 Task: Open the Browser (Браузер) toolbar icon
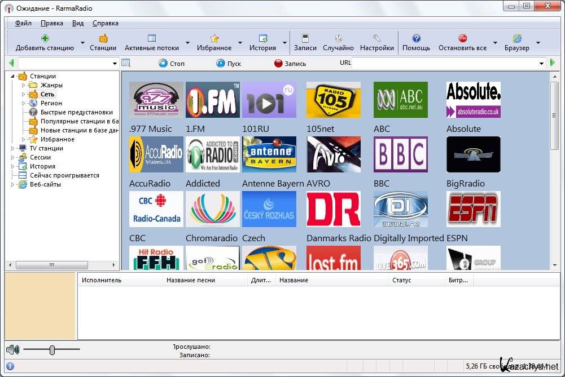(x=516, y=39)
